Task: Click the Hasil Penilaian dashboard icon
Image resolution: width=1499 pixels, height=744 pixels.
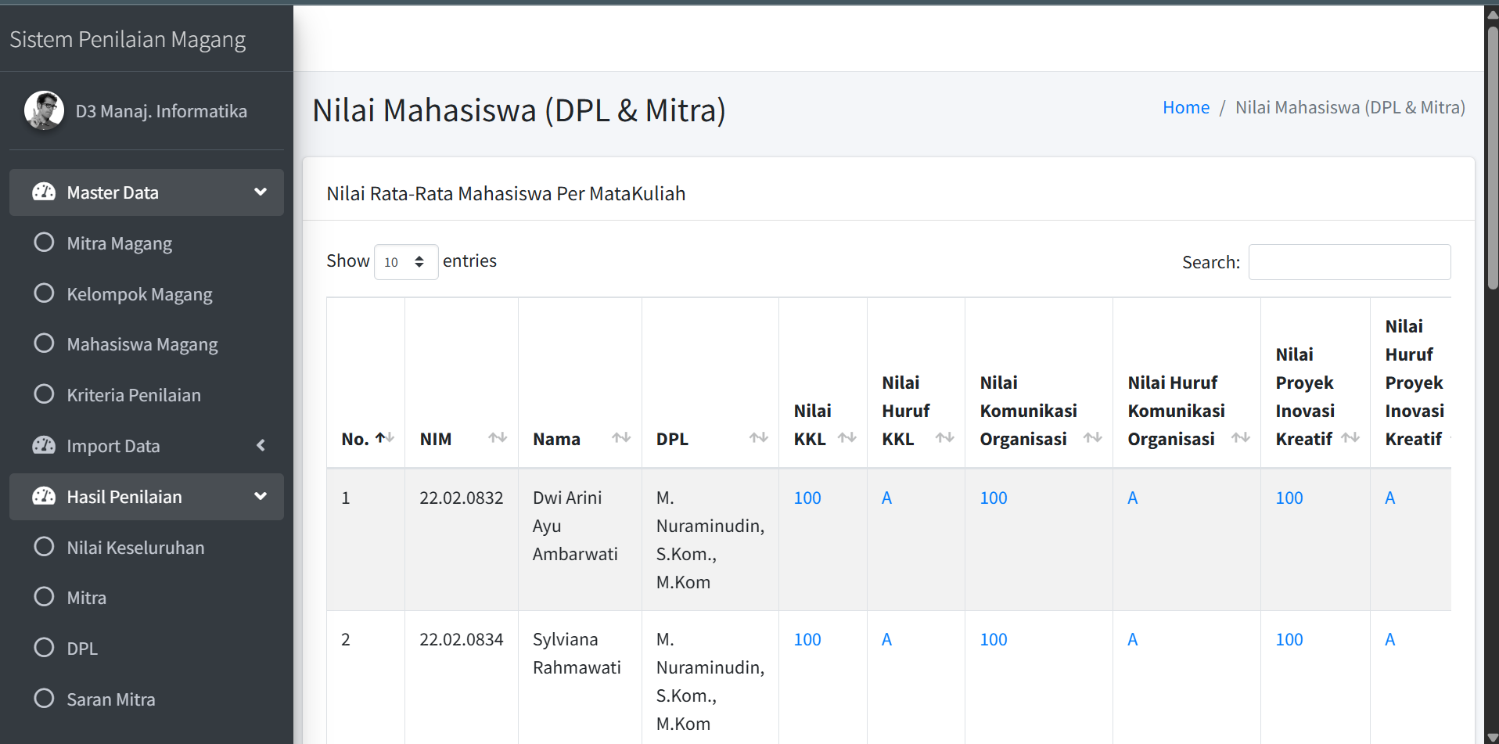Action: [x=44, y=496]
